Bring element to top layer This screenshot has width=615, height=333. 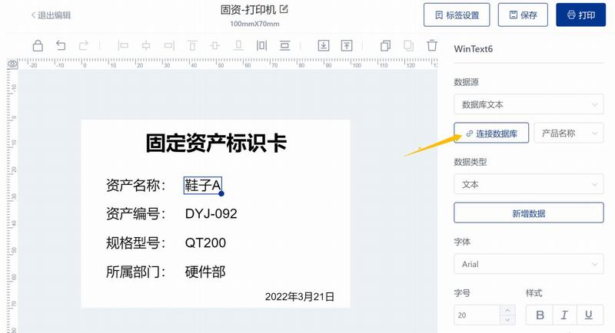click(x=347, y=46)
